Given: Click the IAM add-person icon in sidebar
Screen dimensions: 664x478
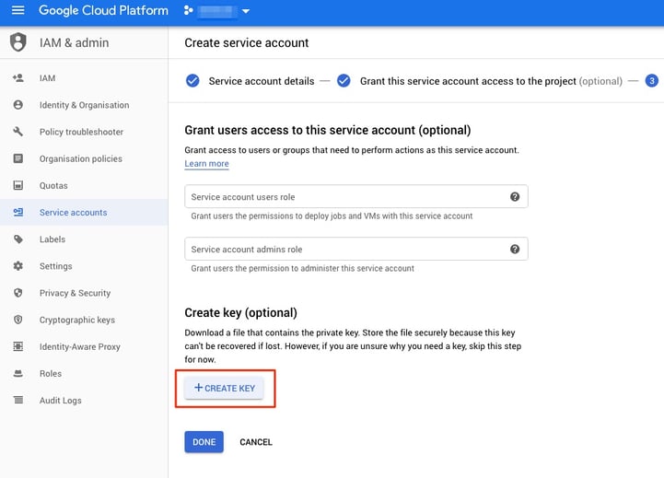Looking at the screenshot, I should [18, 78].
